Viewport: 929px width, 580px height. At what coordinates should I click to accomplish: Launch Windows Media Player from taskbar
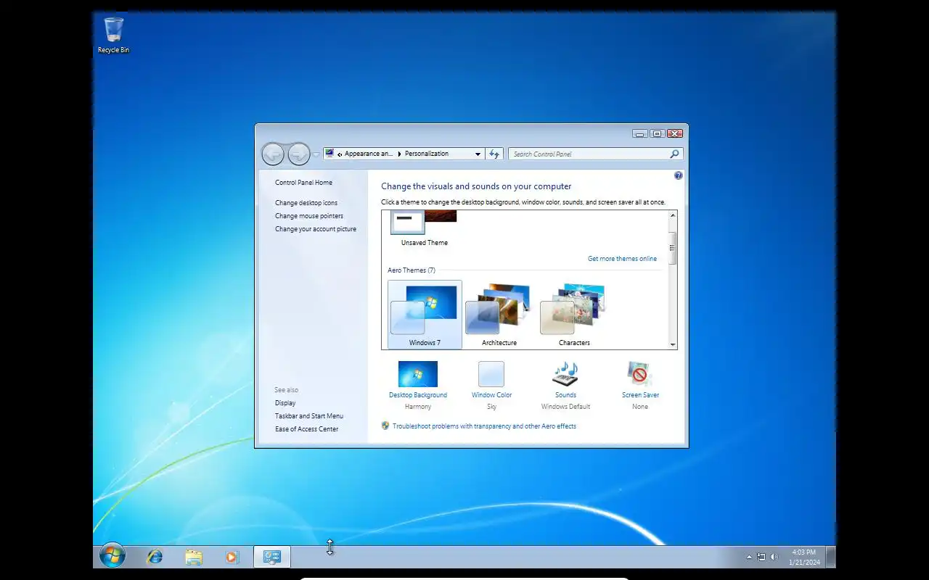coord(232,557)
